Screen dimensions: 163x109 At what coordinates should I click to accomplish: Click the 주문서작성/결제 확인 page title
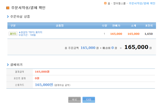click(x=28, y=8)
